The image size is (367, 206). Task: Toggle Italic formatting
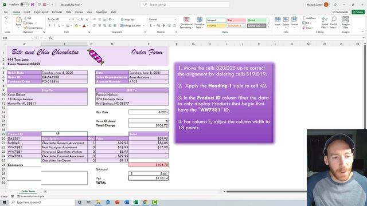[x=54, y=25]
